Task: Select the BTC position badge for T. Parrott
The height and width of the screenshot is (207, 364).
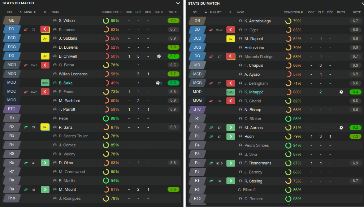Action: click(12, 109)
